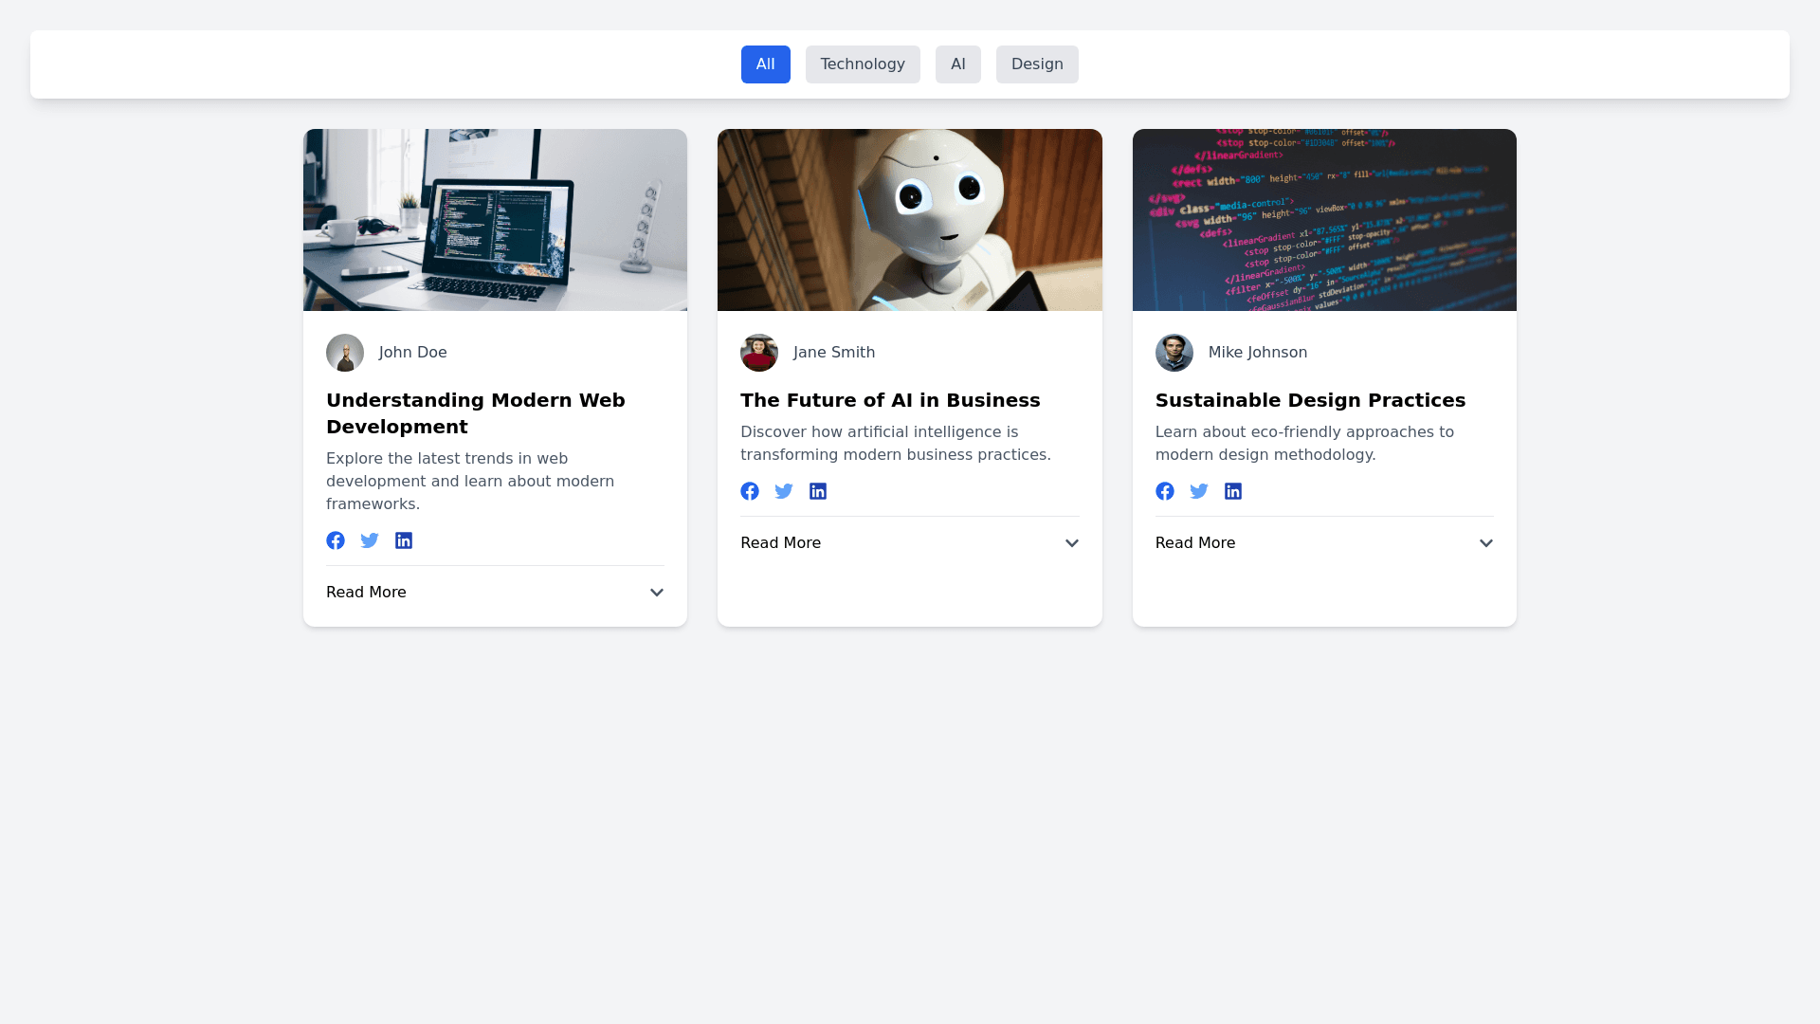The height and width of the screenshot is (1024, 1820).
Task: Click Jane Smith's avatar photo
Action: point(759,353)
